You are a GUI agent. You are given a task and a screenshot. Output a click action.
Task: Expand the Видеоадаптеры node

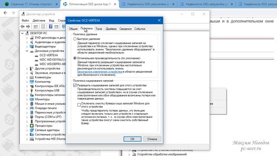click(27, 46)
